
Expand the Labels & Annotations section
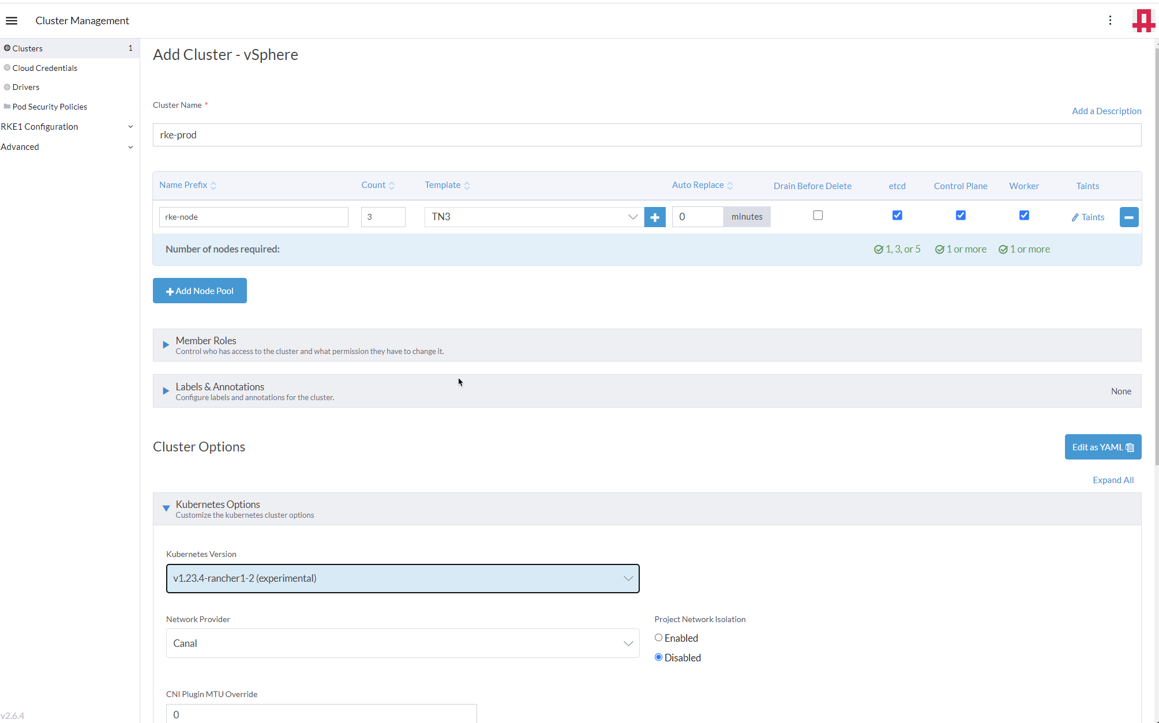tap(647, 391)
